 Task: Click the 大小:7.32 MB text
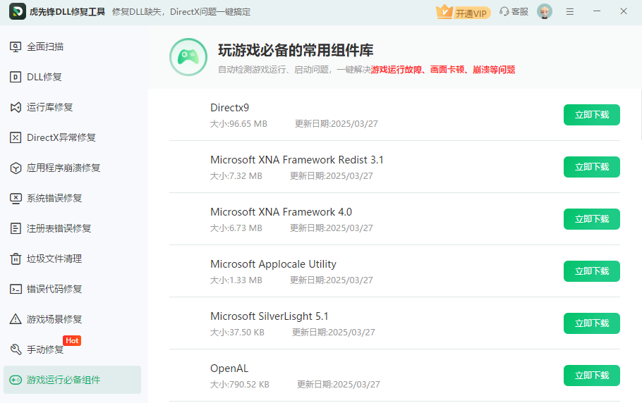click(x=236, y=176)
